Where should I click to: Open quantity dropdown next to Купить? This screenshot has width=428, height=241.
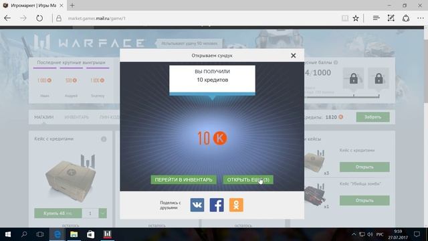click(x=102, y=213)
